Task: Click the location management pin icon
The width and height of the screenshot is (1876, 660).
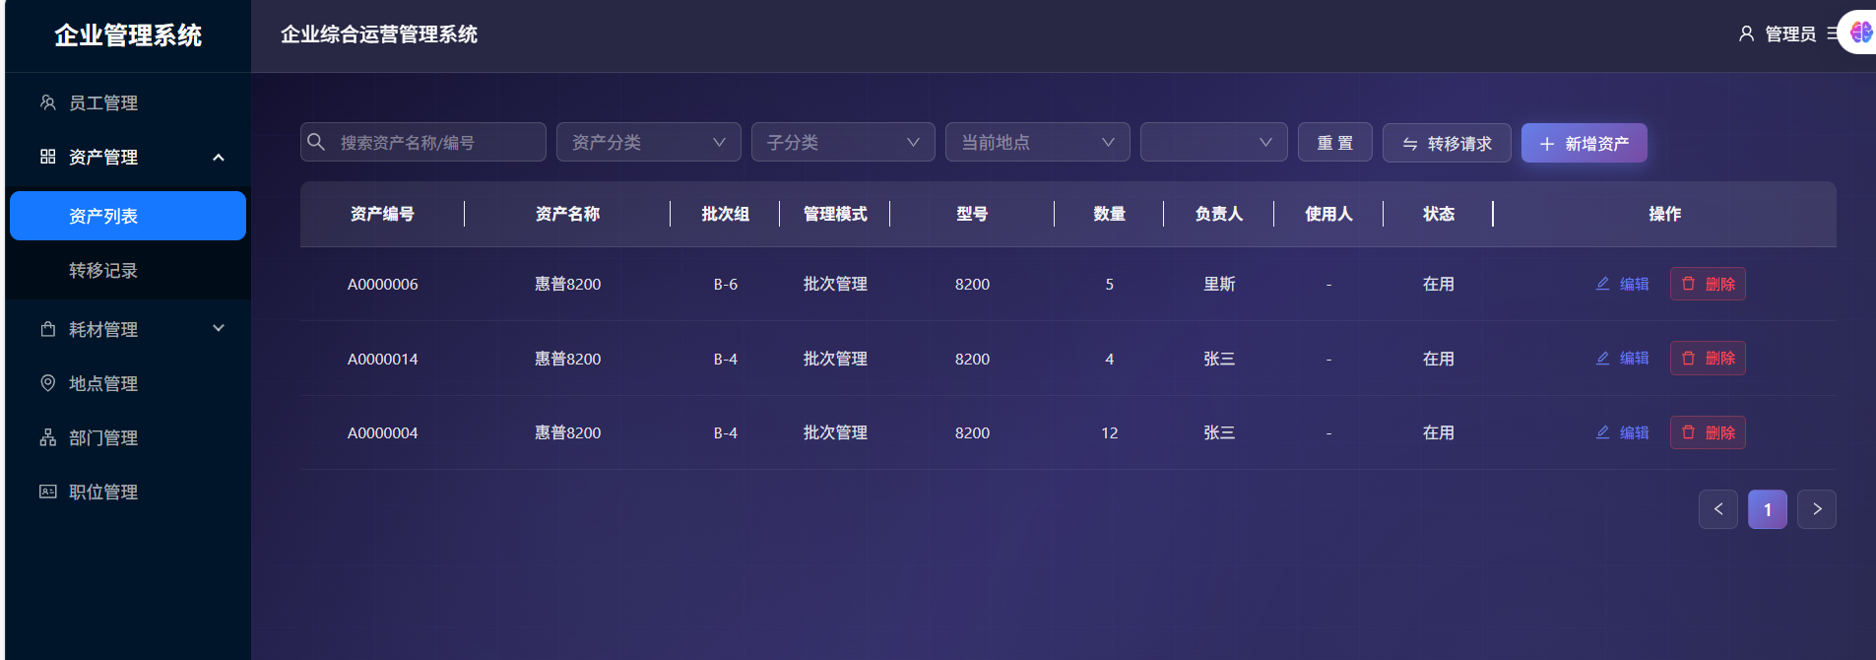Action: [x=47, y=383]
